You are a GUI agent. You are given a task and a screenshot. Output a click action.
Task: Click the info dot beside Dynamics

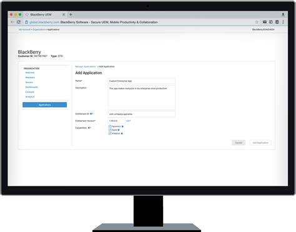(122, 126)
